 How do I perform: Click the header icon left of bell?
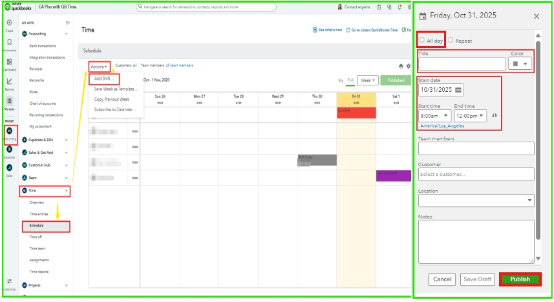(x=389, y=7)
